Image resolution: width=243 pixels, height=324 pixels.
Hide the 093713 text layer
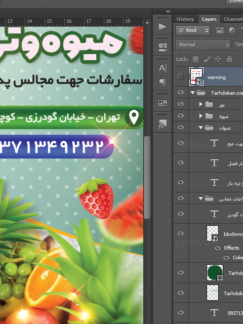point(181,312)
